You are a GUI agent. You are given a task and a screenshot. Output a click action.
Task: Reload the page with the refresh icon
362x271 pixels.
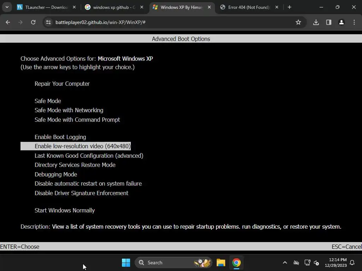click(33, 22)
